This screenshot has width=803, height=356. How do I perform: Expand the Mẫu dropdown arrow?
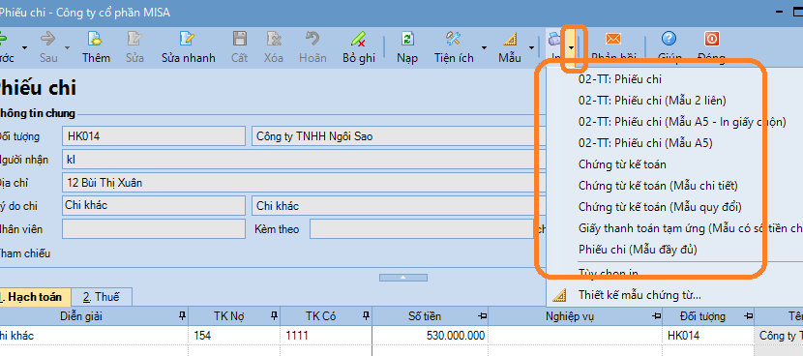531,47
